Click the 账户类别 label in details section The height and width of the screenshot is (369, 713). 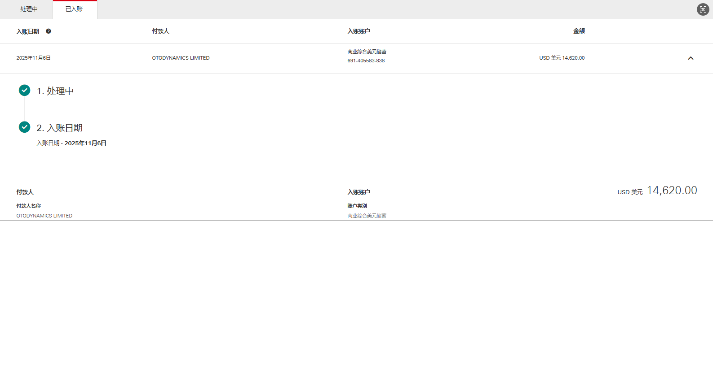tap(357, 206)
